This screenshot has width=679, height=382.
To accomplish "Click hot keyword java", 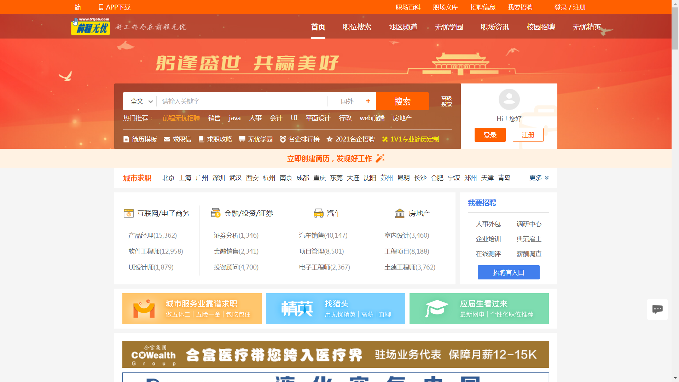I will coord(234,118).
